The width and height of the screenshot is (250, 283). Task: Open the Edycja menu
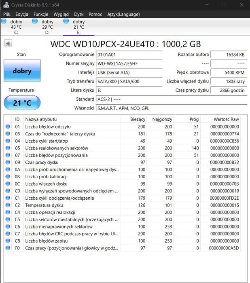[x=22, y=14]
